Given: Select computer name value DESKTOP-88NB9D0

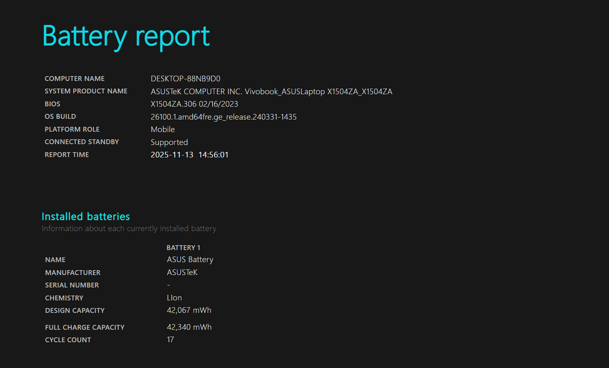Looking at the screenshot, I should pyautogui.click(x=185, y=78).
